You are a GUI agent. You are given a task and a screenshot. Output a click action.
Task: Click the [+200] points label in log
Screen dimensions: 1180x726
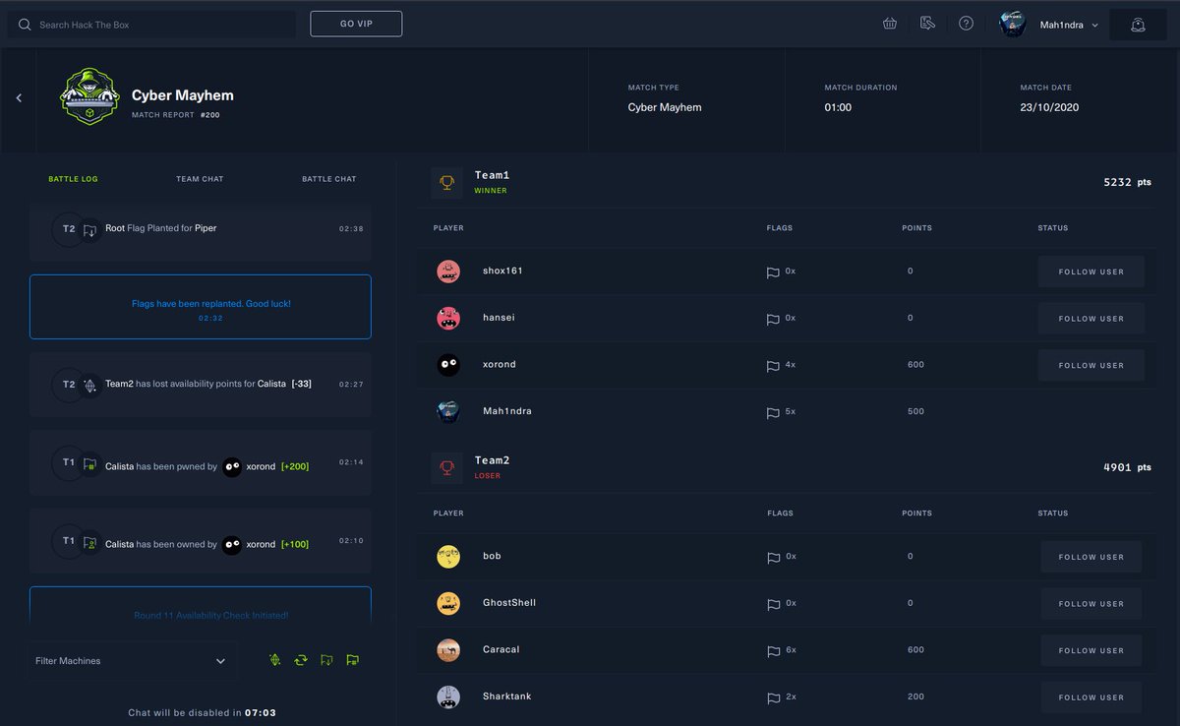pyautogui.click(x=295, y=466)
